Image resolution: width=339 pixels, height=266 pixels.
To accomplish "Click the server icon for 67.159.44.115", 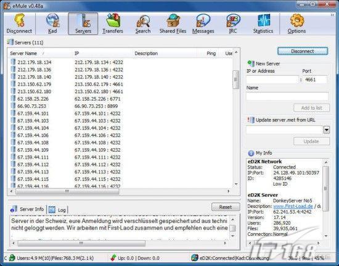I will click(13, 179).
